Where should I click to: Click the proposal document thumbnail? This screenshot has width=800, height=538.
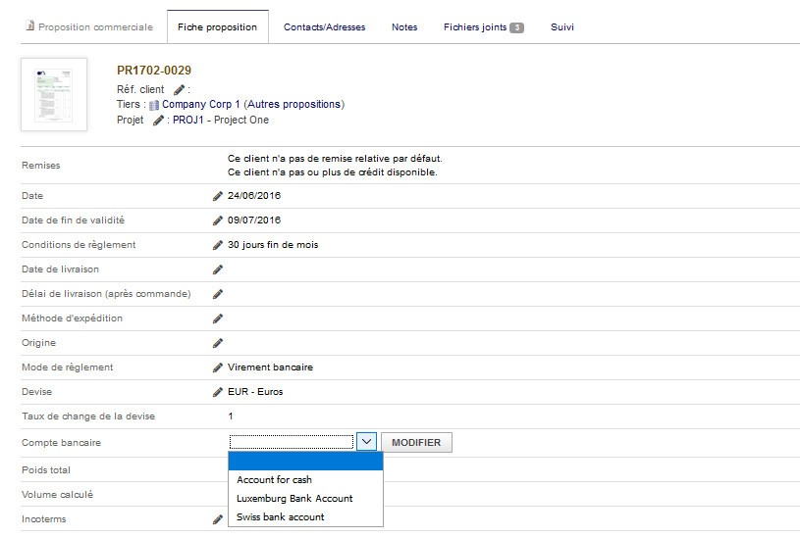point(54,94)
